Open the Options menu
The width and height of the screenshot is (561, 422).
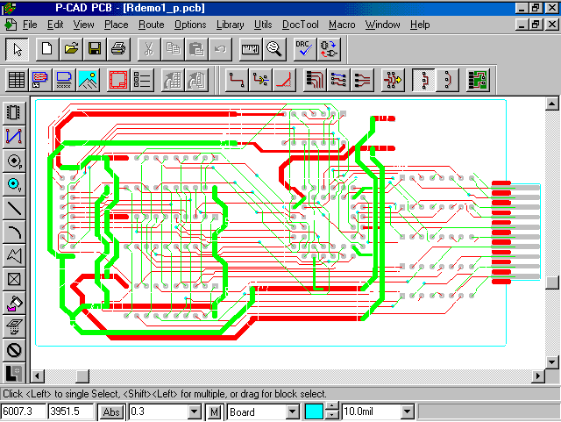(190, 25)
